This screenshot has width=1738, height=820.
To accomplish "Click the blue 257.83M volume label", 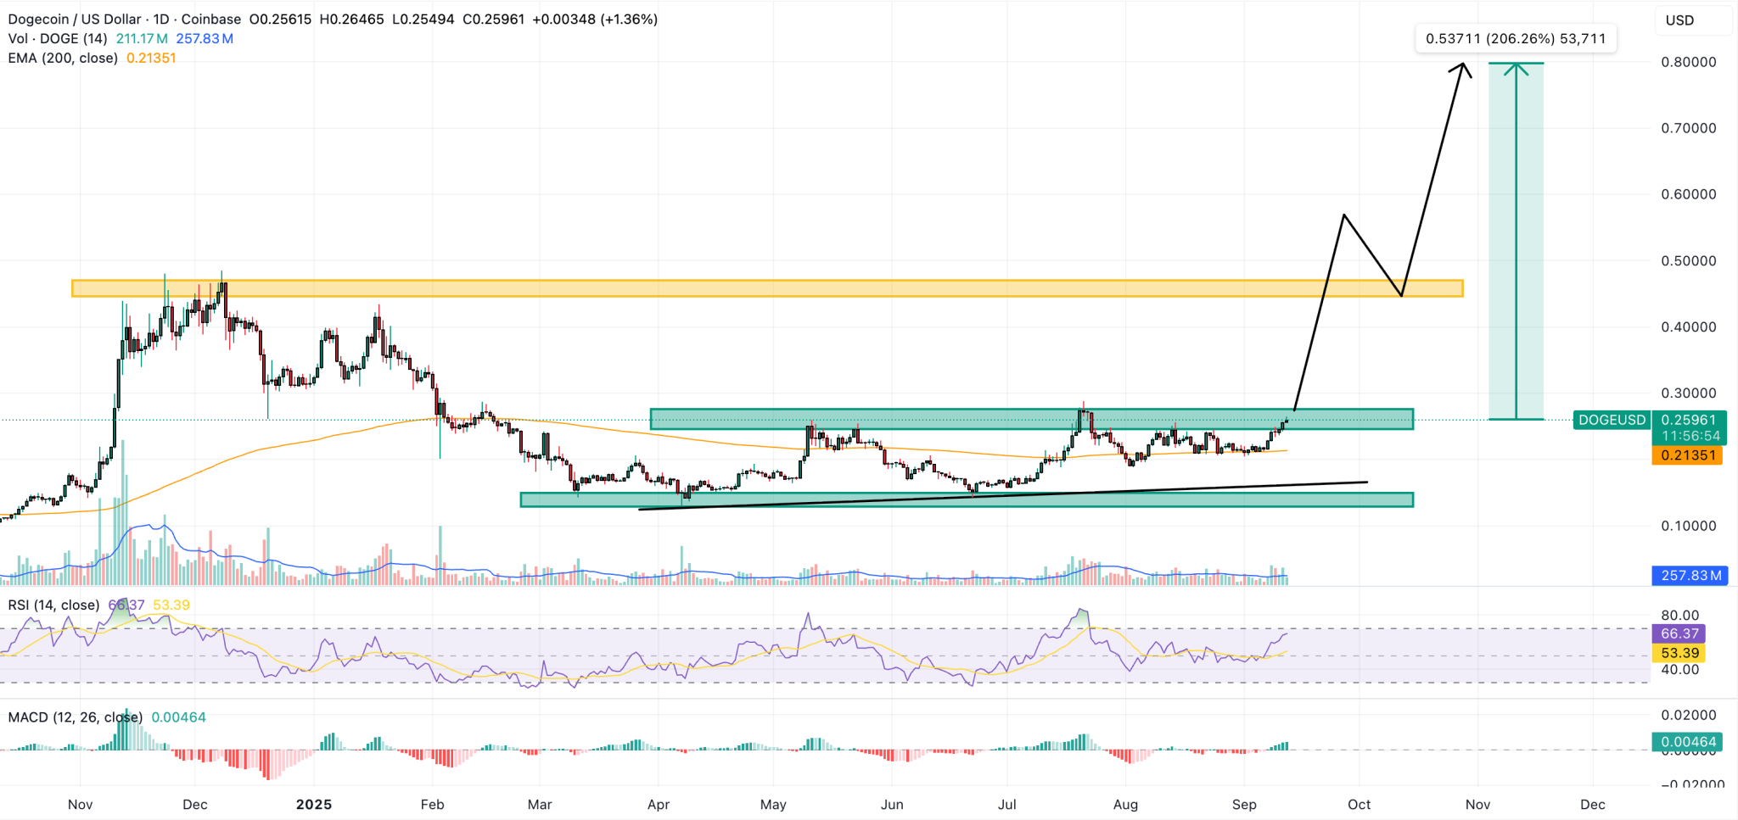I will click(x=1689, y=576).
